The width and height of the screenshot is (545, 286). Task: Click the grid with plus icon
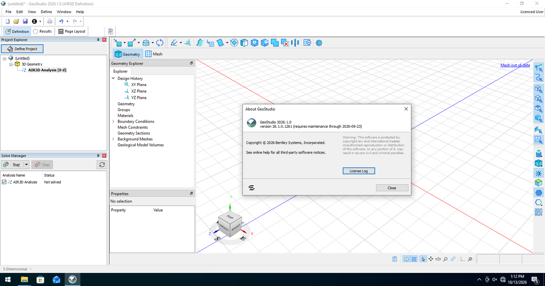coord(307,42)
